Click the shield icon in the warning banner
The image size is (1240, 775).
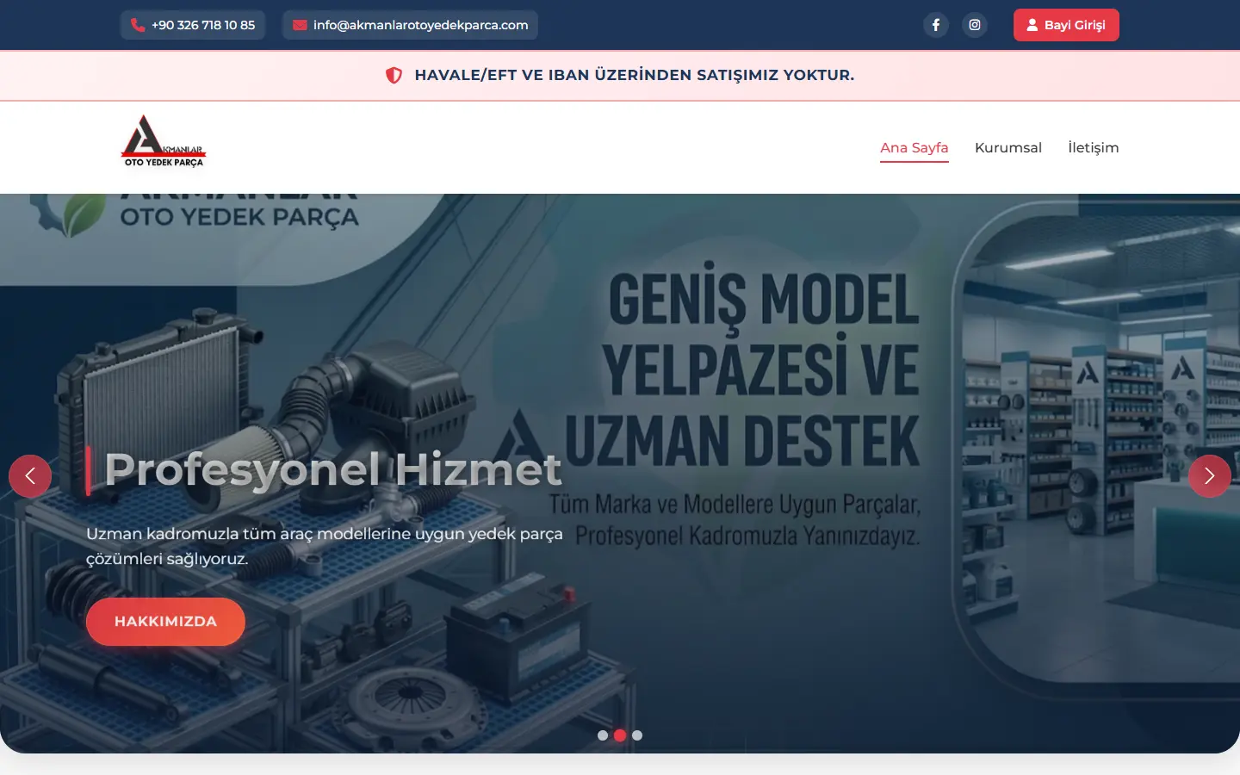click(x=394, y=75)
